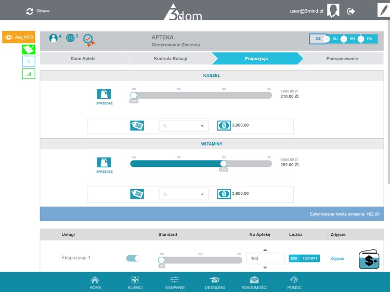
Task: Click the user@3mind.pl account label
Action: click(306, 11)
